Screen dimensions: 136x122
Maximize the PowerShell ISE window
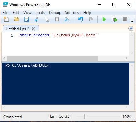pyautogui.click(x=114, y=4)
